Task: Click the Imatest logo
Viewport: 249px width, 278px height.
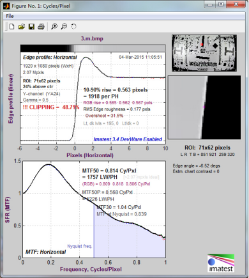Action: (x=221, y=263)
